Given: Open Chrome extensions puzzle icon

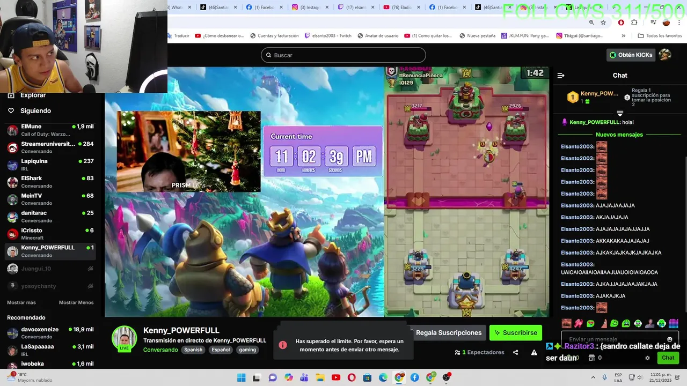Looking at the screenshot, I should (x=634, y=23).
